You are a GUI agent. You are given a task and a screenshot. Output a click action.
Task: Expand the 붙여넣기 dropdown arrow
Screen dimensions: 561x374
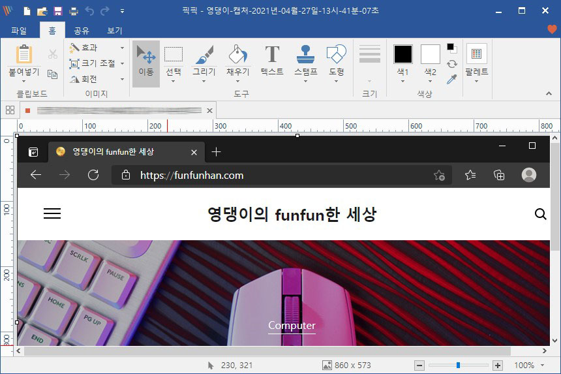pyautogui.click(x=24, y=81)
